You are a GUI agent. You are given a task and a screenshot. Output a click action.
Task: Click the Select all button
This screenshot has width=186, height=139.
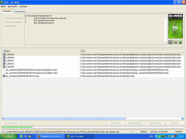[x=11, y=123]
